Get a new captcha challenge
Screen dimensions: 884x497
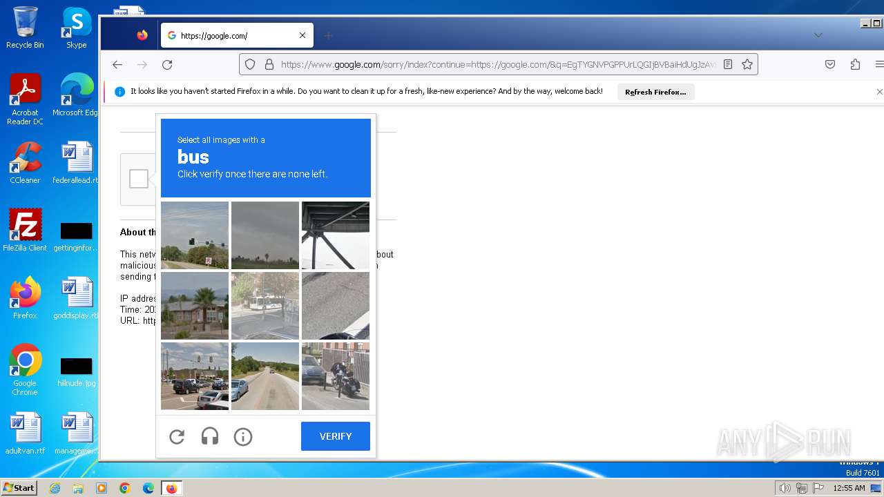click(x=177, y=436)
